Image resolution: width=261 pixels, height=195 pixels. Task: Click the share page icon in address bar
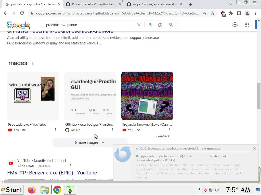click(x=204, y=13)
